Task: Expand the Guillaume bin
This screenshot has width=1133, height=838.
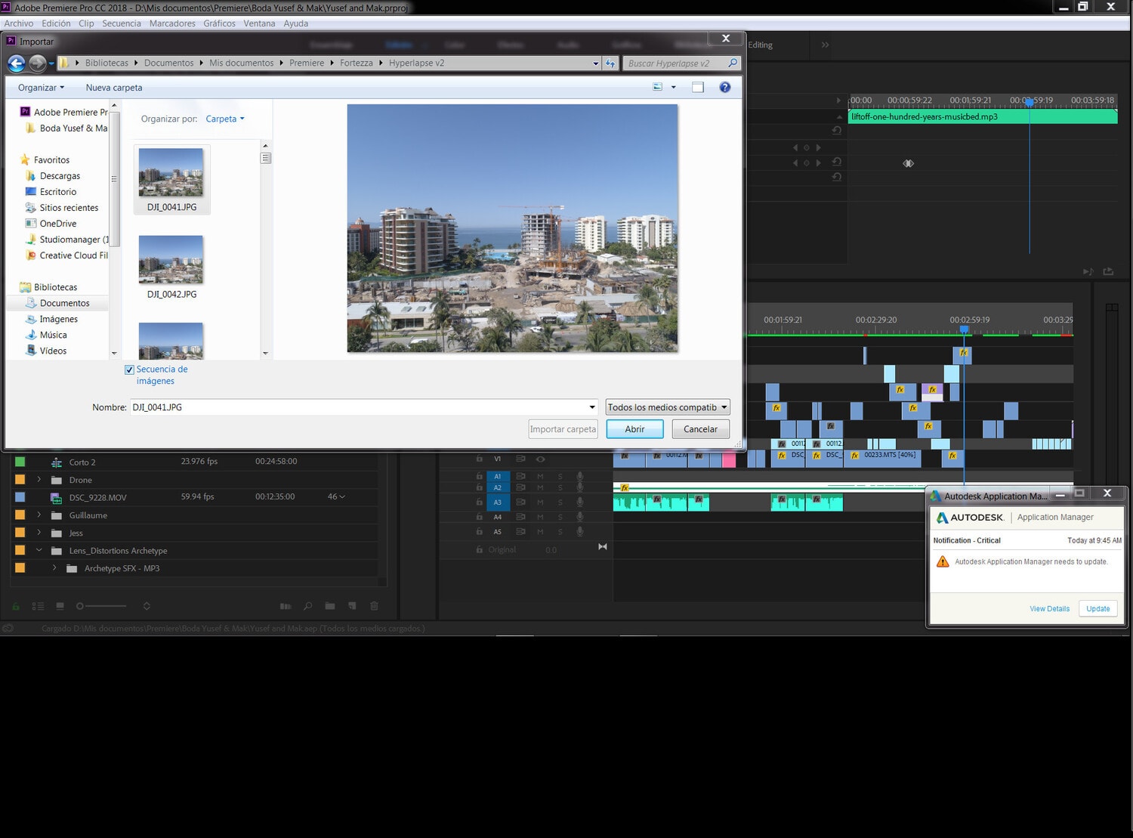Action: [x=39, y=515]
